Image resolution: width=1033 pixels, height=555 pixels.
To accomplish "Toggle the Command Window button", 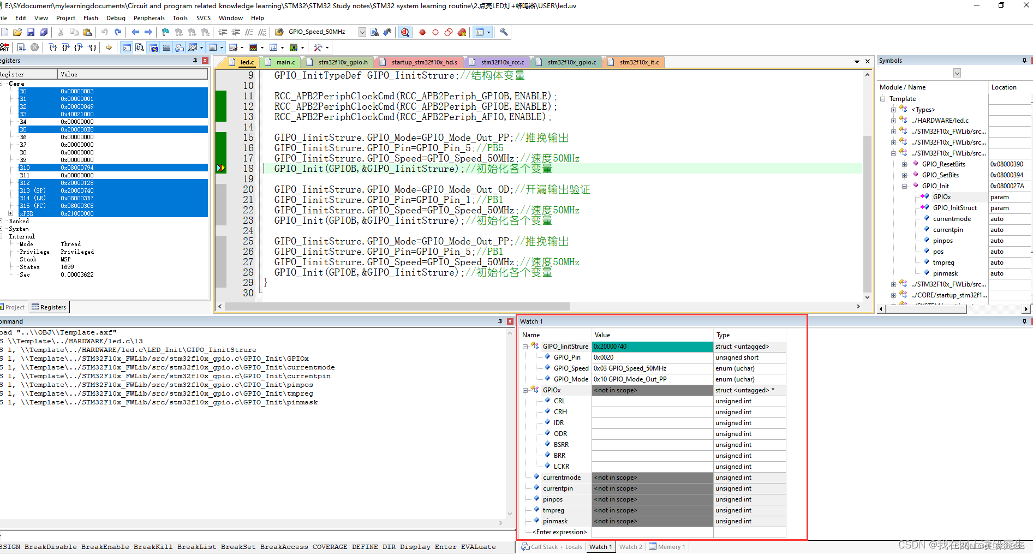I will 127,47.
